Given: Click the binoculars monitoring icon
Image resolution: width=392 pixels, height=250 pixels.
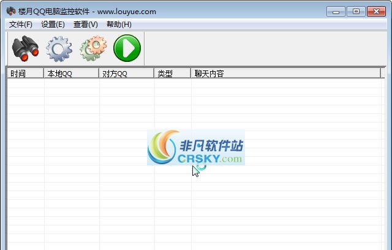Looking at the screenshot, I should pyautogui.click(x=25, y=48).
